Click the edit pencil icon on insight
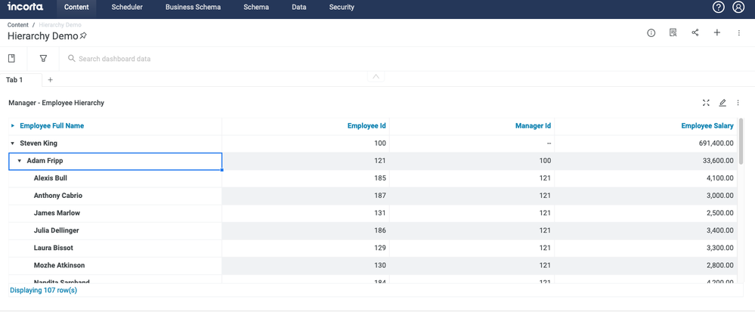Viewport: 755px width, 321px height. [x=723, y=103]
